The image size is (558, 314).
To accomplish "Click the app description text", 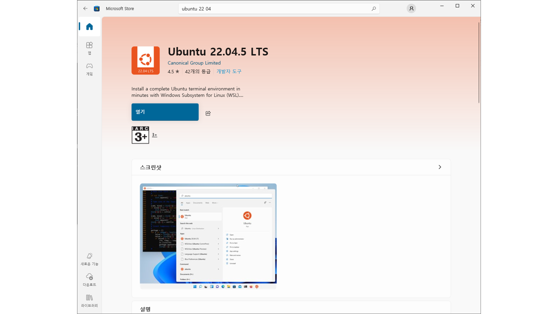I will coord(187,92).
